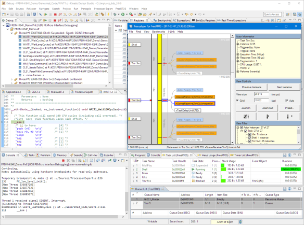The image size is (304, 225).
Task: Click trash icon beside heap status bar
Action: click(x=240, y=222)
